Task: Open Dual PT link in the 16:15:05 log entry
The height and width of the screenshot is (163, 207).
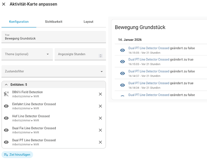Action: (149, 48)
